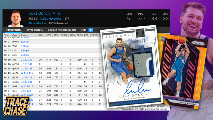This screenshot has width=213, height=120.
Task: Click the compare arrows icon beside Luka Doncic
Action: tap(54, 13)
